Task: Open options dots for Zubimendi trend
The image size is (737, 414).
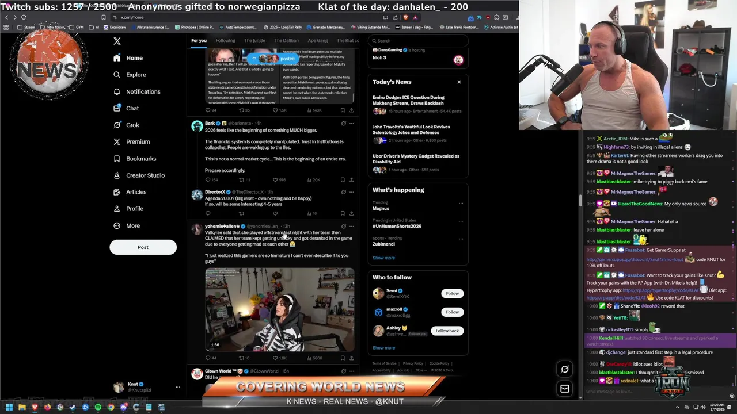Action: point(461,239)
